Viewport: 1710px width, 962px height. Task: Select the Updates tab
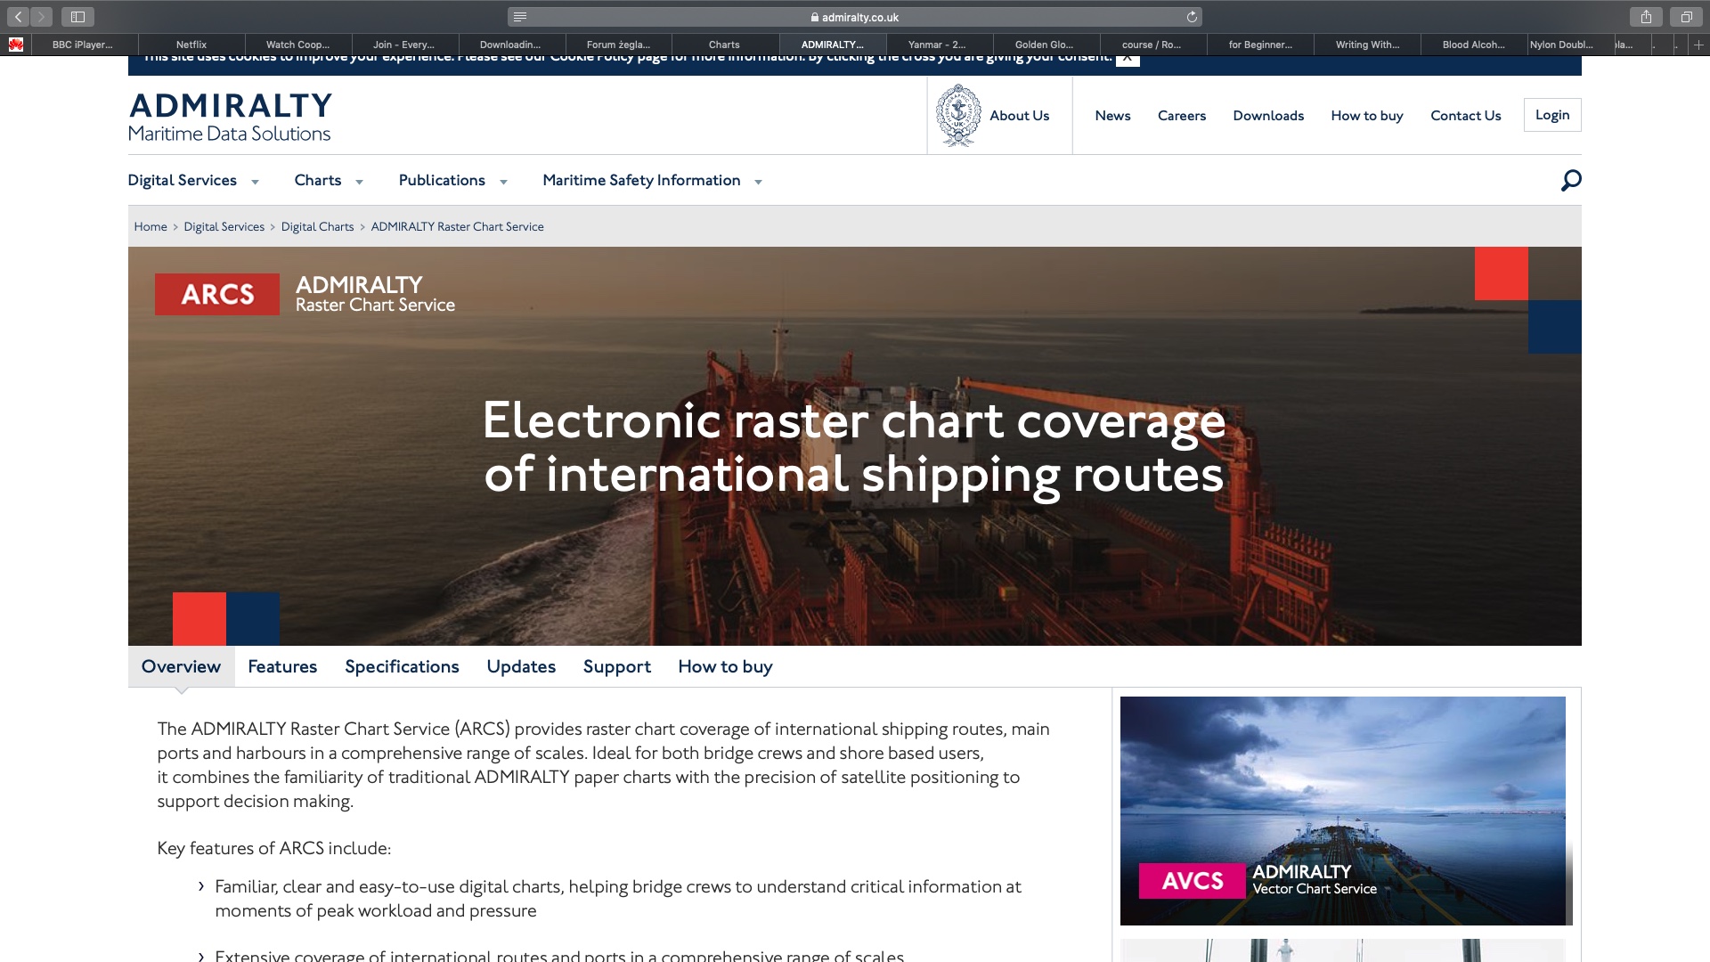(521, 666)
